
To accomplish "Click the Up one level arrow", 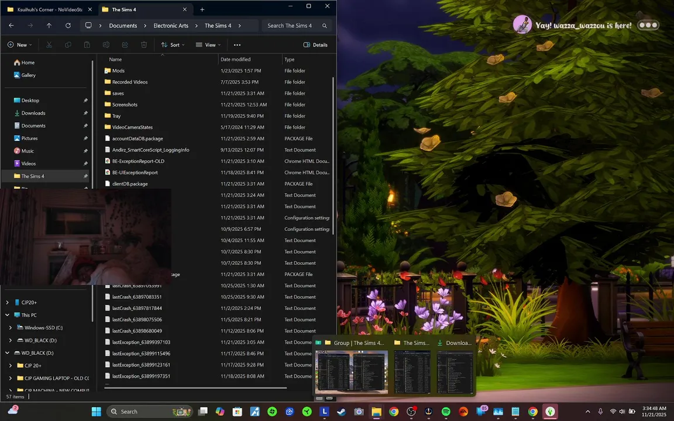I will point(49,26).
